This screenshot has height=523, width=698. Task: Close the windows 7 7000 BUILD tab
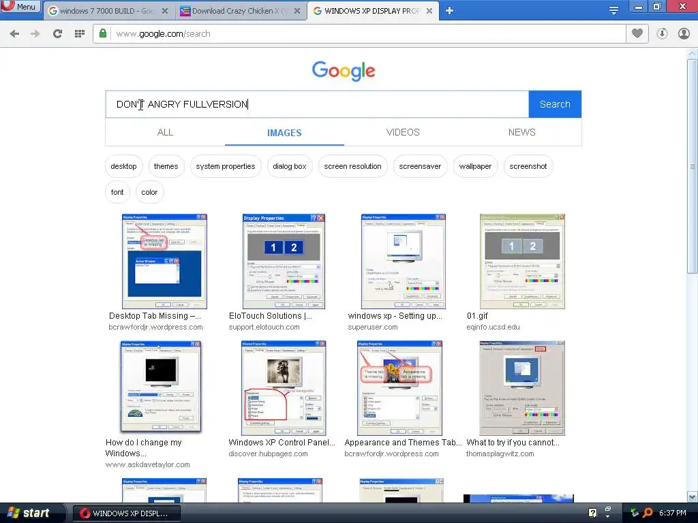click(165, 11)
